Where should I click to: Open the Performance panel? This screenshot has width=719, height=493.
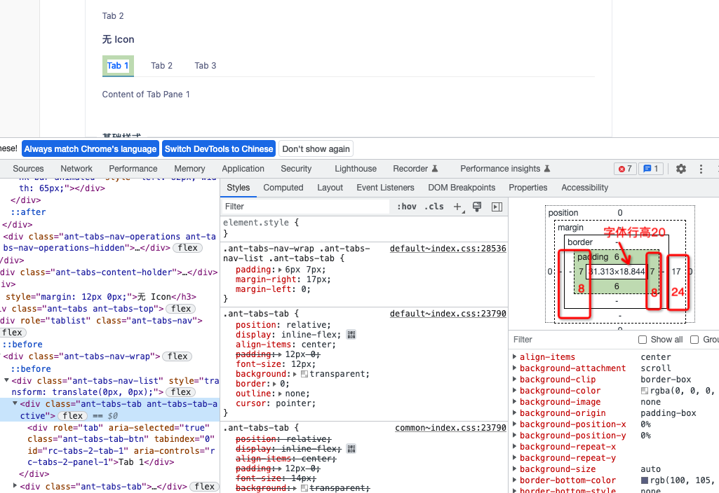(133, 169)
